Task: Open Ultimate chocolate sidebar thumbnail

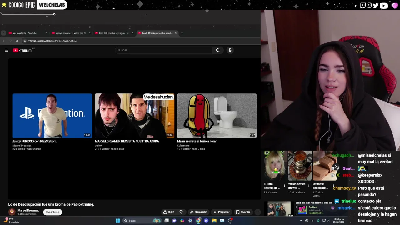Action: click(325, 166)
